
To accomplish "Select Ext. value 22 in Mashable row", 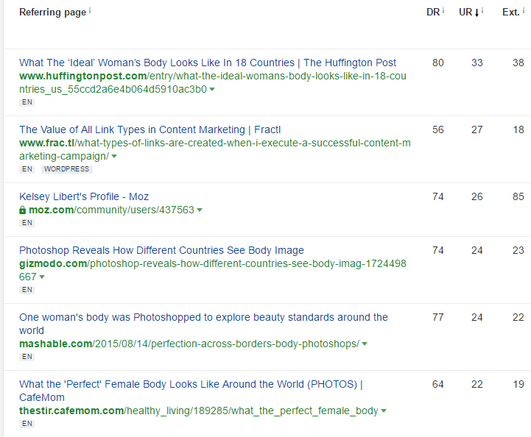I will 518,317.
